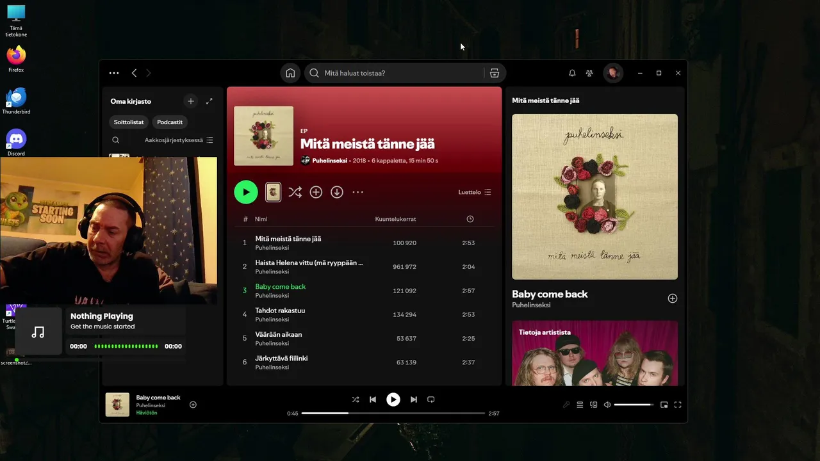Download the EP

pos(337,192)
